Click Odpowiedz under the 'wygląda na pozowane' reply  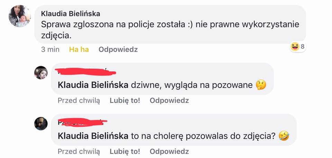(x=169, y=101)
